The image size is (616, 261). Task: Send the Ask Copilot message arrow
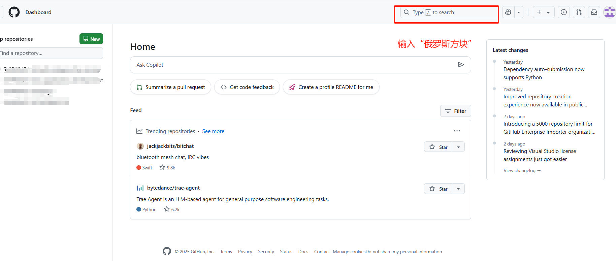461,65
